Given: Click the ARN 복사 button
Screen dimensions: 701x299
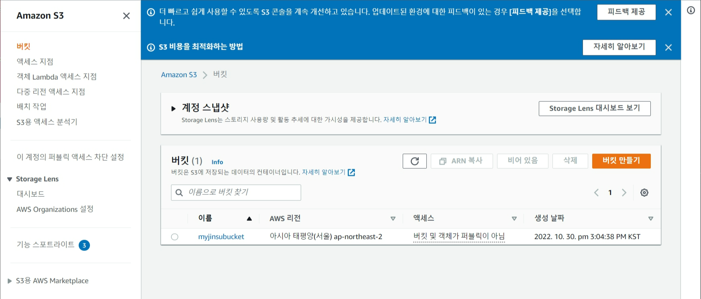Looking at the screenshot, I should (x=462, y=161).
